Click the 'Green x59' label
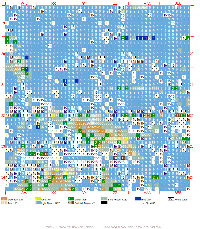This screenshot has height=229, width=200. [81, 199]
